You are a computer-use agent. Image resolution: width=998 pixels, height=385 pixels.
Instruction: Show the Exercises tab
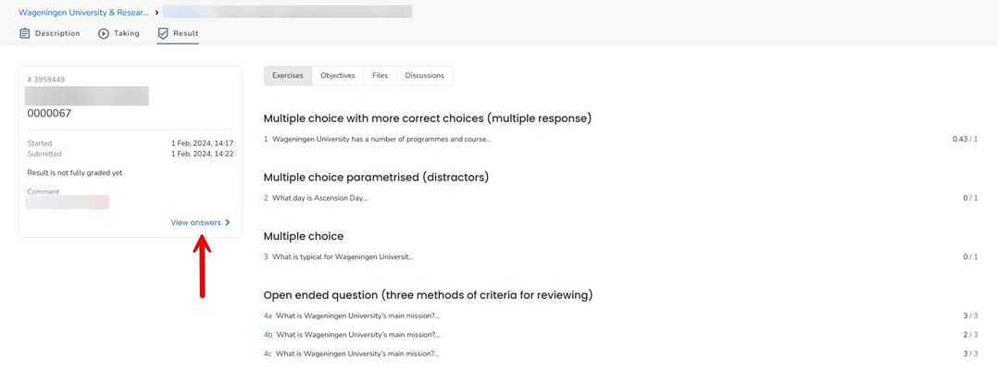pyautogui.click(x=287, y=76)
